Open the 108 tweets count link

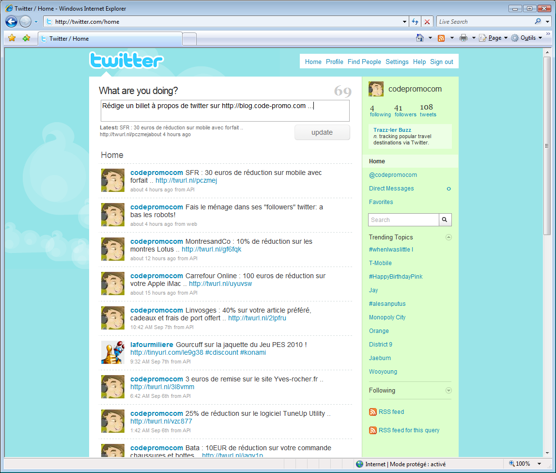tap(428, 110)
